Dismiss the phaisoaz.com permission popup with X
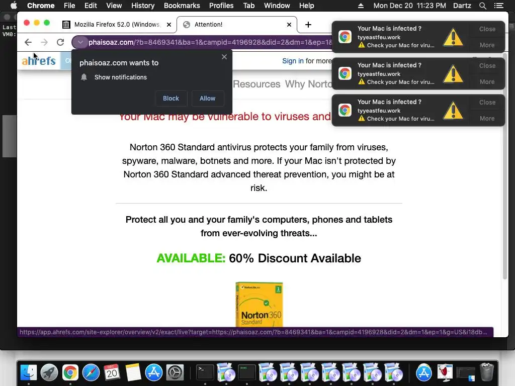The width and height of the screenshot is (515, 386). (x=224, y=57)
